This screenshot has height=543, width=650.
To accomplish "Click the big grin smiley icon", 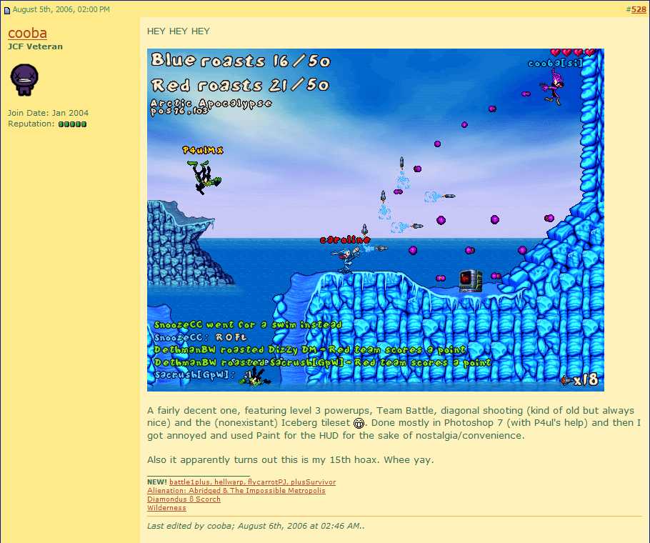I will point(359,423).
